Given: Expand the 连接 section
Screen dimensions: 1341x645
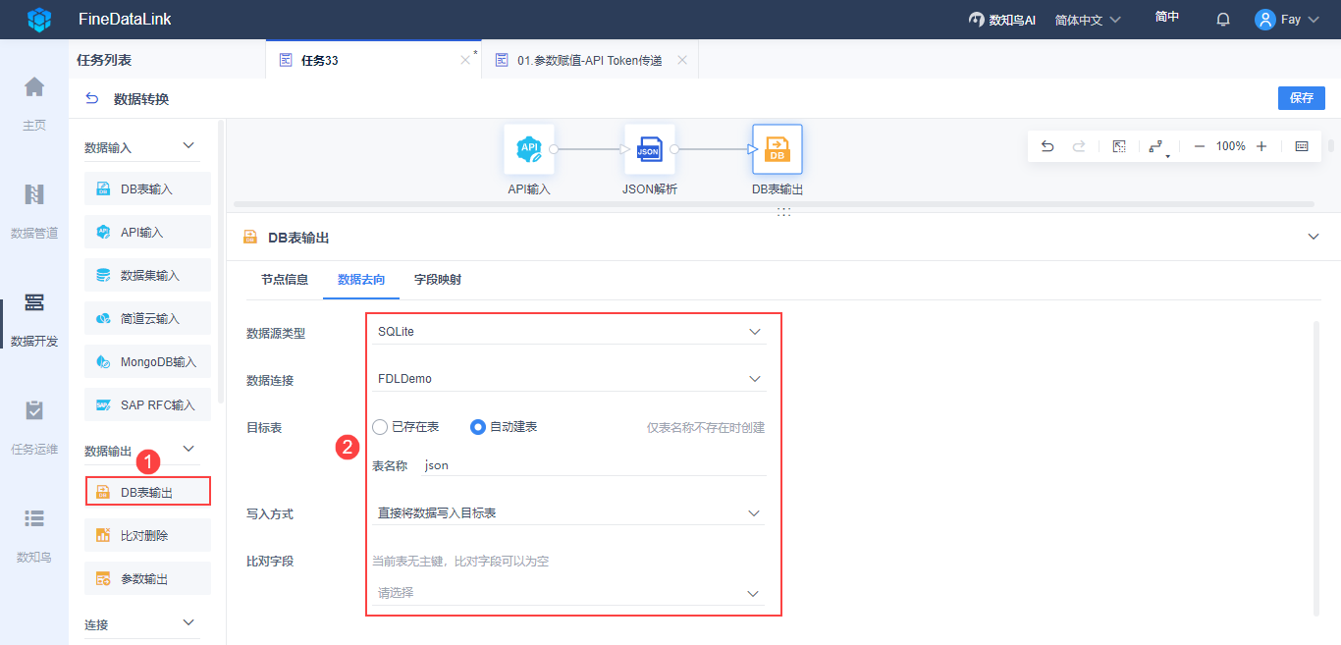Looking at the screenshot, I should (189, 622).
